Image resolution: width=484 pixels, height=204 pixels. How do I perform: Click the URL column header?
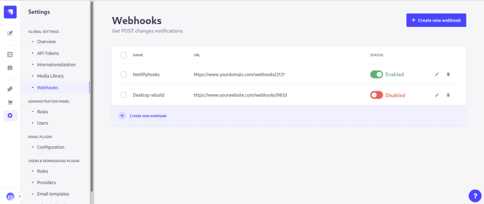pos(197,55)
